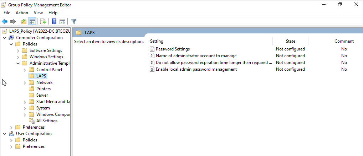
Task: Click the Up one level folder icon
Action: point(24,22)
